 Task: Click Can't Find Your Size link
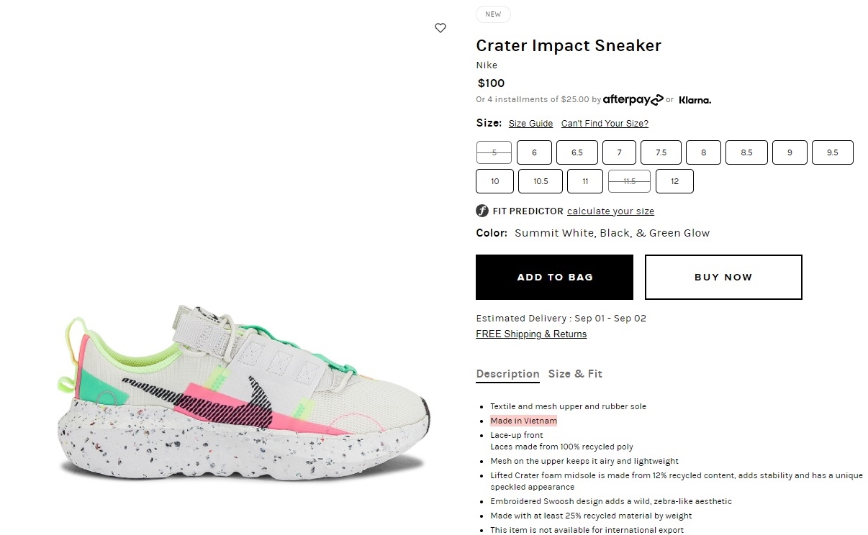click(x=605, y=124)
